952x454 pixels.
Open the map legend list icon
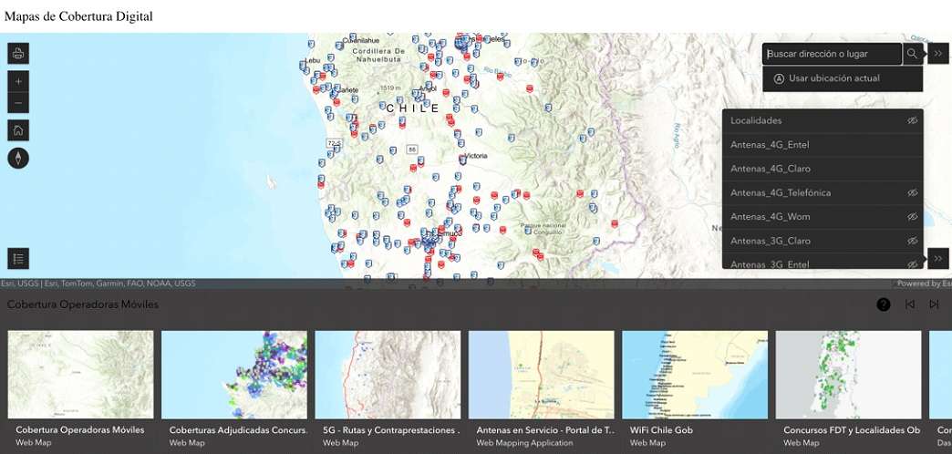click(x=18, y=258)
